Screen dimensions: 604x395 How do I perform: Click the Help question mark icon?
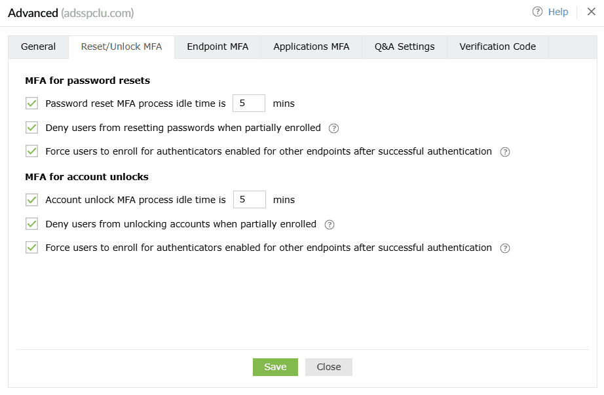538,12
